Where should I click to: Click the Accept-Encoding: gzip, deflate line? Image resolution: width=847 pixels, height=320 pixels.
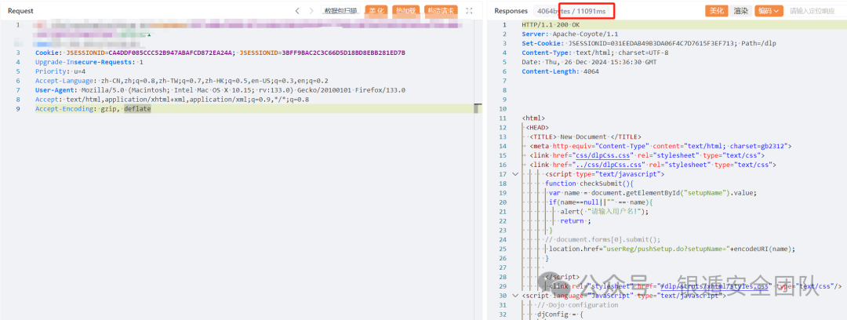(93, 109)
